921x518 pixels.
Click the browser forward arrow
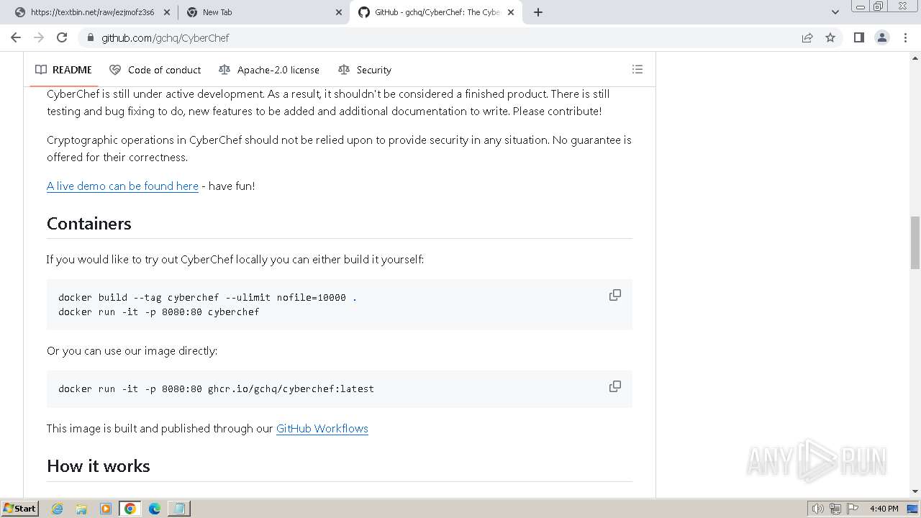[x=39, y=37]
